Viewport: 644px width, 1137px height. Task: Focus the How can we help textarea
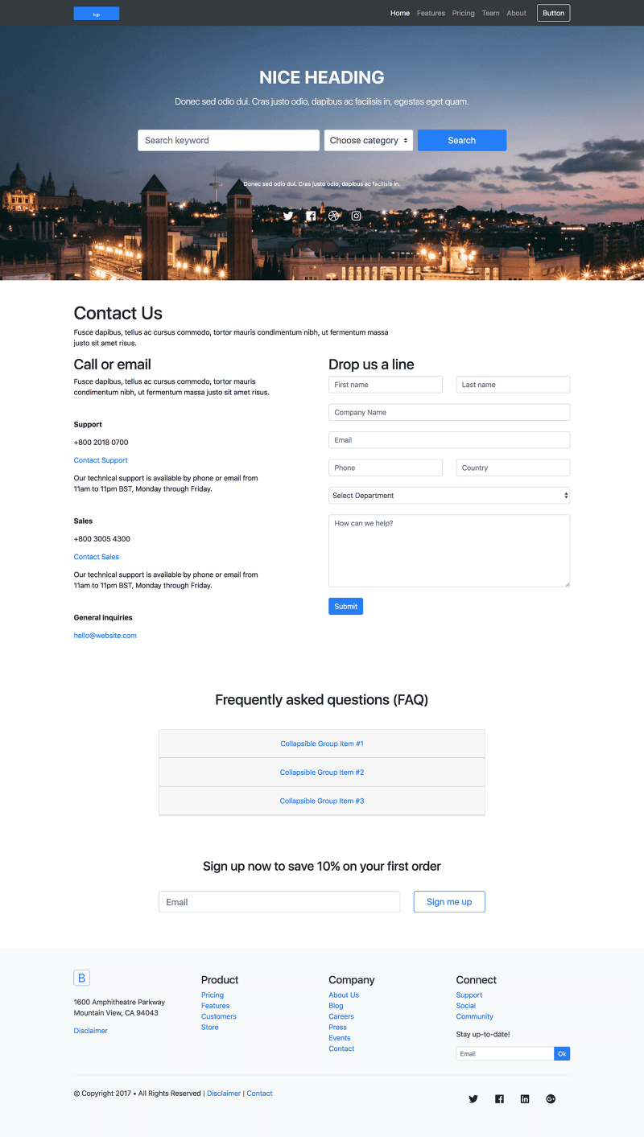click(449, 550)
